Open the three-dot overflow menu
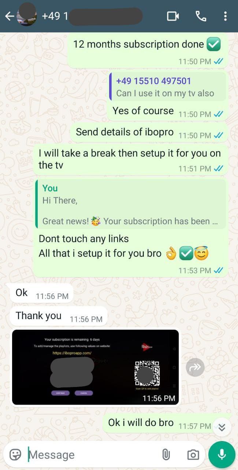The width and height of the screenshot is (238, 470). coord(225,16)
